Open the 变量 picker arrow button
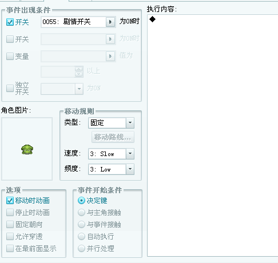 click(x=110, y=56)
